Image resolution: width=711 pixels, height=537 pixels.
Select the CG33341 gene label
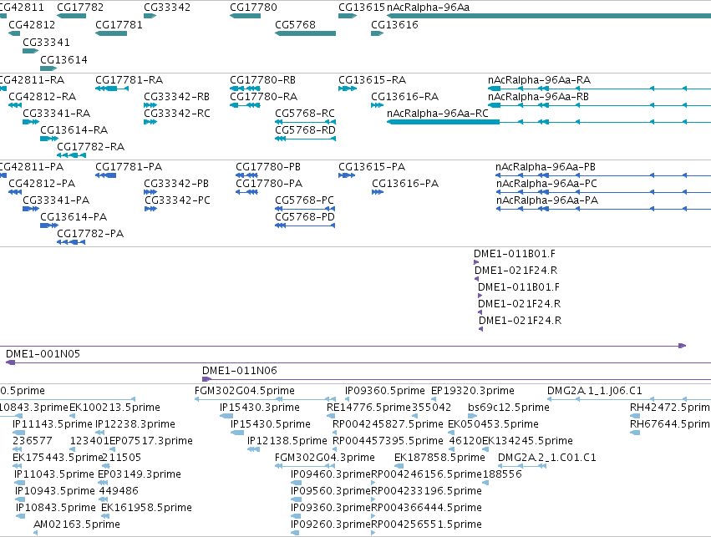tap(46, 42)
